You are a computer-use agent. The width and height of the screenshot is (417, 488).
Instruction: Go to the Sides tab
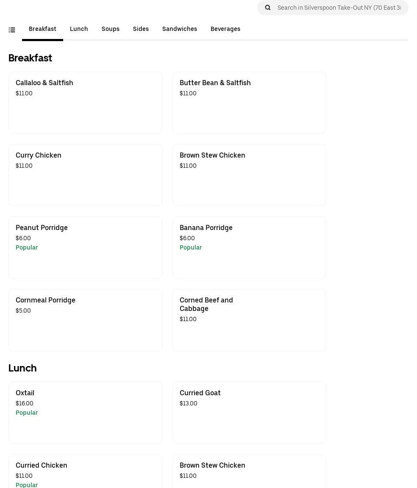coord(141,29)
